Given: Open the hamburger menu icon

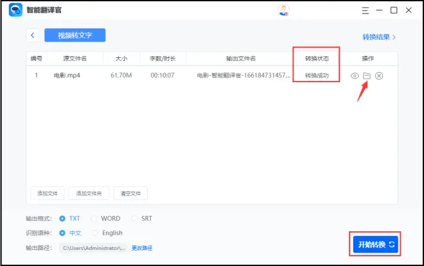Looking at the screenshot, I should click(366, 10).
